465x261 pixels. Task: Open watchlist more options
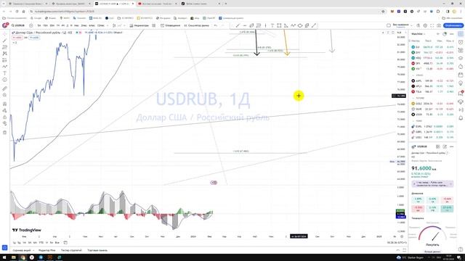click(451, 34)
